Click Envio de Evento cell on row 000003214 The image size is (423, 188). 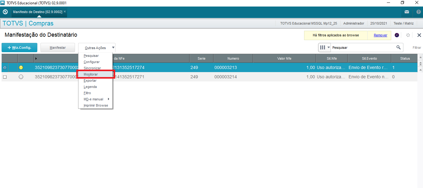point(369,77)
